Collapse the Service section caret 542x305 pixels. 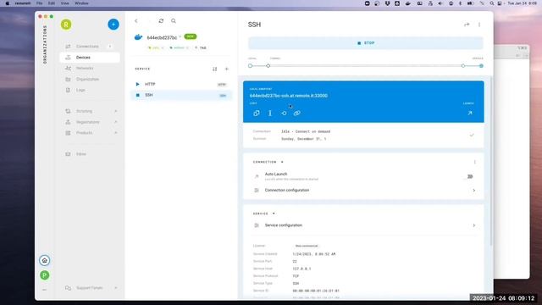(274, 213)
